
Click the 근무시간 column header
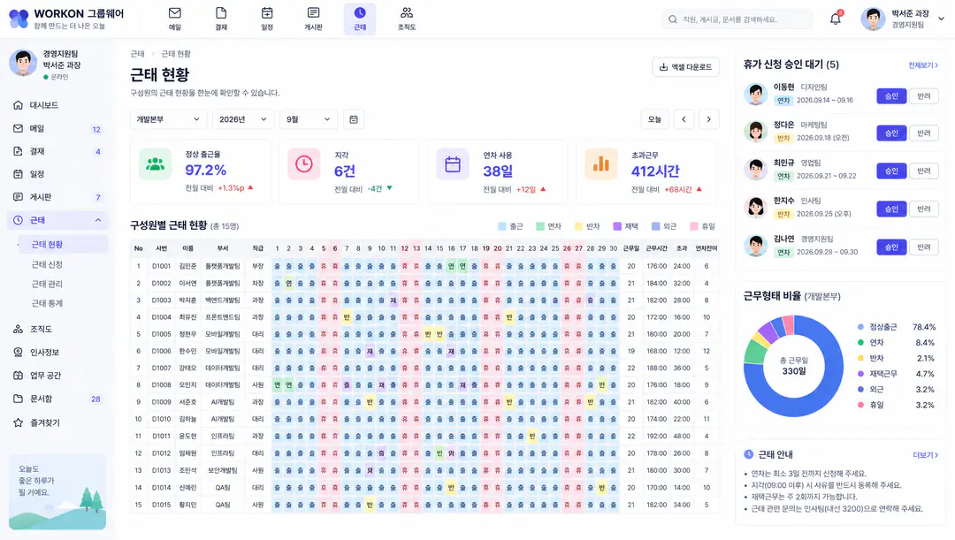pyautogui.click(x=656, y=248)
